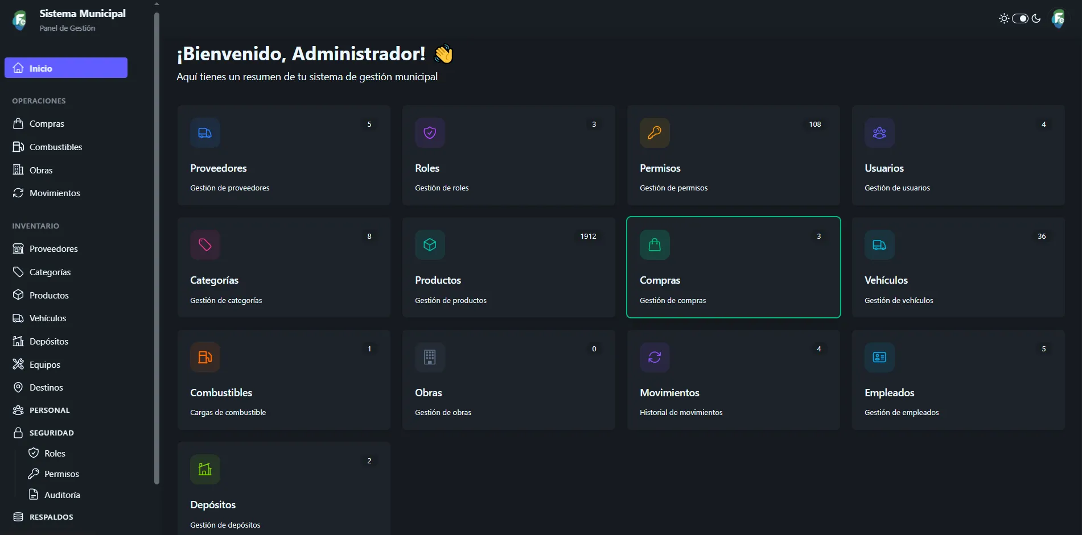
Task: Click the Combustibles card fuel pump icon
Action: tap(205, 357)
